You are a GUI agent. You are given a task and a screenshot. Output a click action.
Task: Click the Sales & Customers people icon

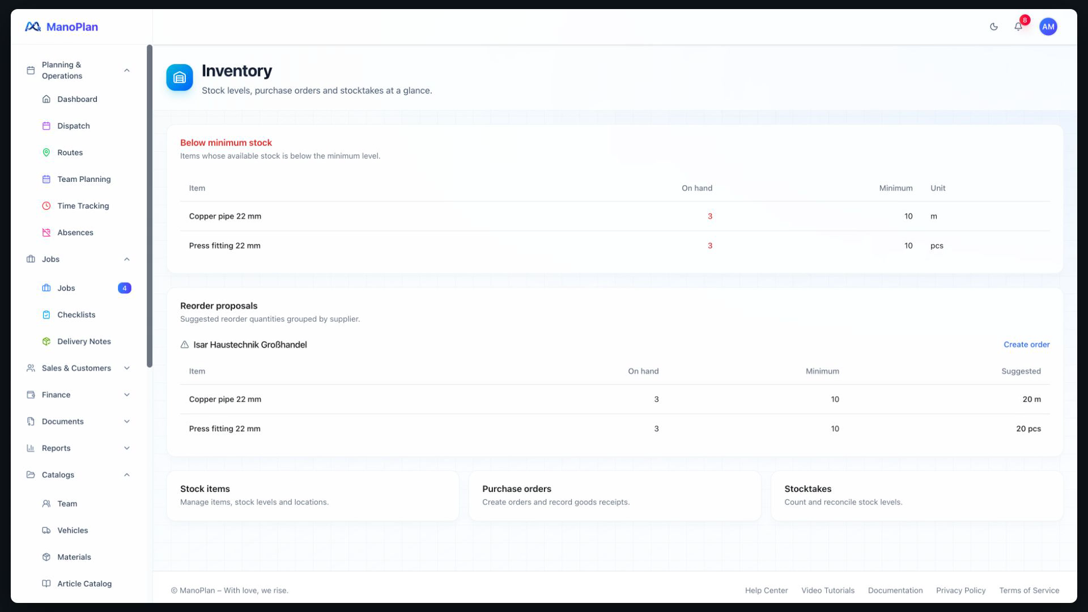(x=31, y=368)
